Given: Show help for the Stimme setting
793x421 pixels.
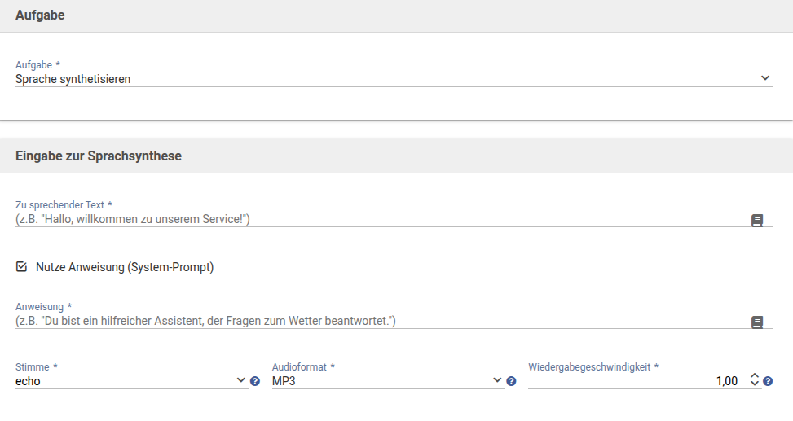Looking at the screenshot, I should click(255, 381).
